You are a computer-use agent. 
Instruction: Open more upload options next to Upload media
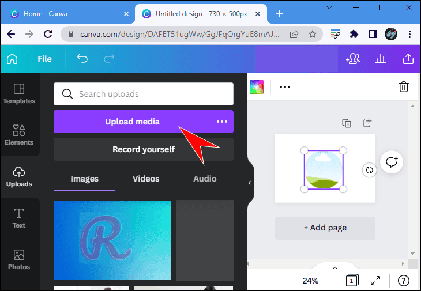(222, 122)
